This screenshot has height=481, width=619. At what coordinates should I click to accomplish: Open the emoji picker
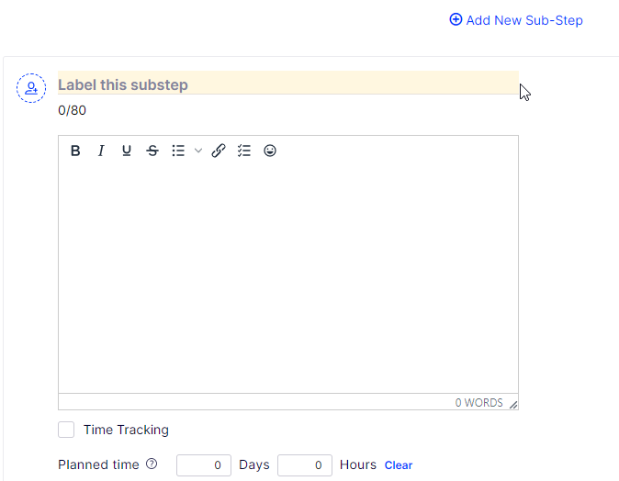[x=270, y=151]
